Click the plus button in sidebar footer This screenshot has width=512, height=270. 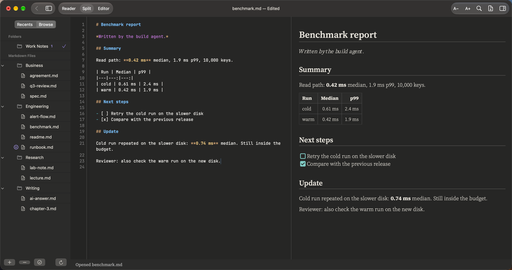pyautogui.click(x=9, y=262)
